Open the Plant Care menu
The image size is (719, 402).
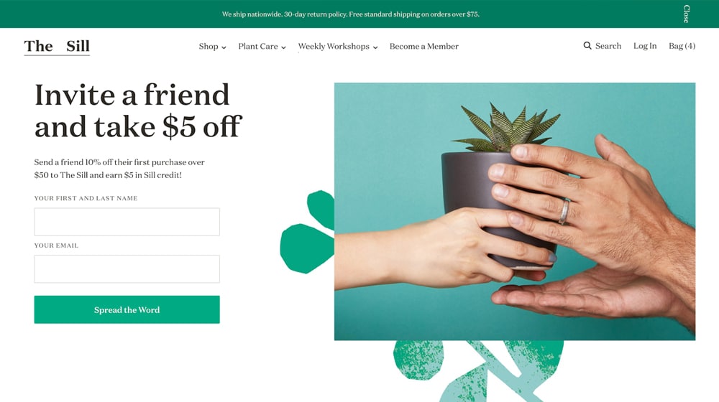coord(258,46)
